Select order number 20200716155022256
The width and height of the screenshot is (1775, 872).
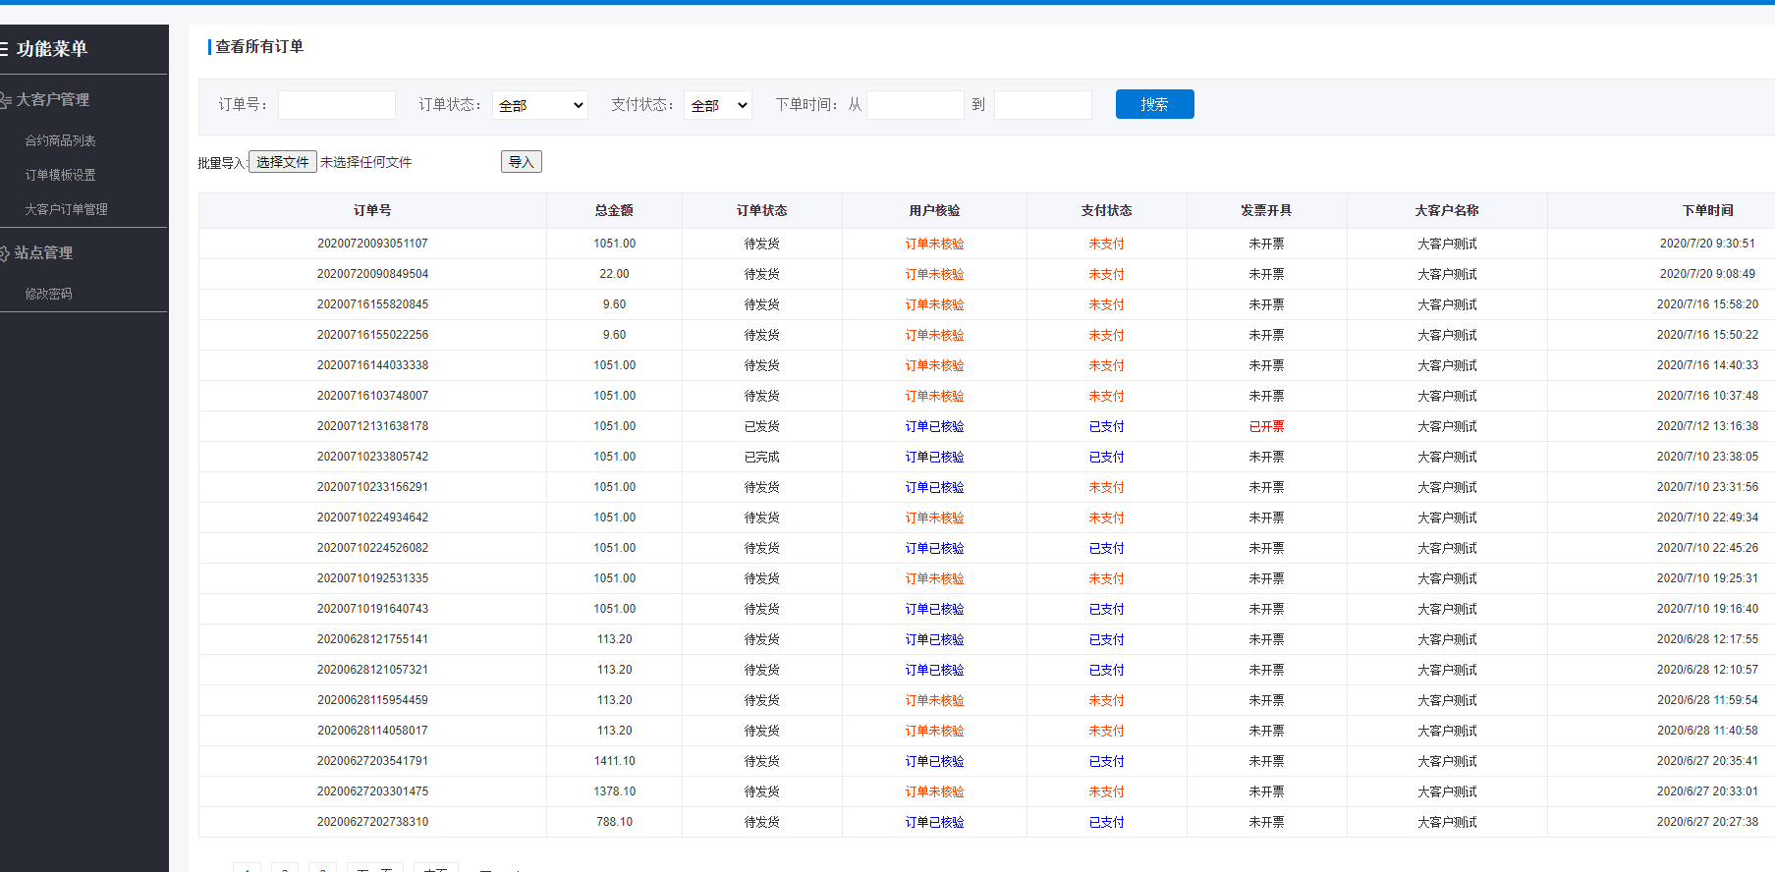(x=372, y=335)
